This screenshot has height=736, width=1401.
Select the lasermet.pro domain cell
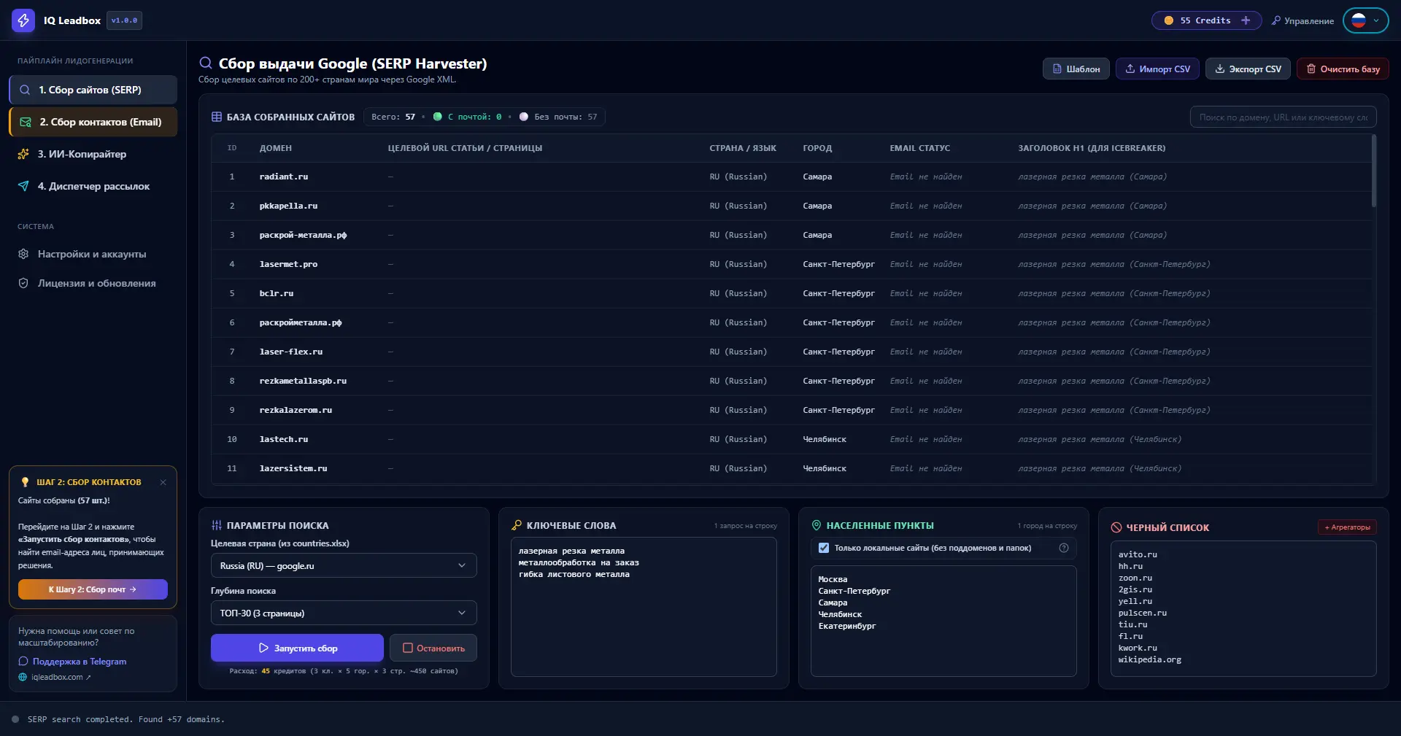(288, 264)
